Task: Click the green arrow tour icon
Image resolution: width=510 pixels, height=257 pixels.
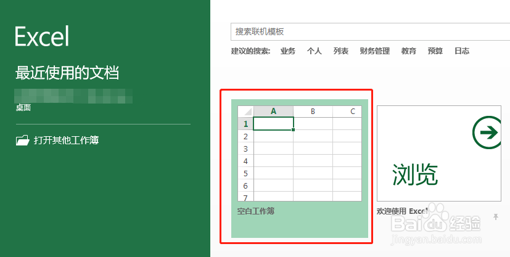Action: (x=487, y=133)
